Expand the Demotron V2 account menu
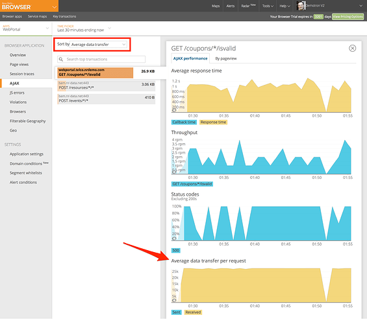 (361, 6)
